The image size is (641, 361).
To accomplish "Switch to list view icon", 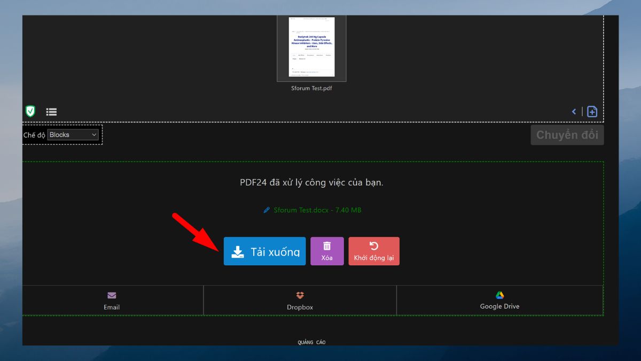I will [x=51, y=112].
